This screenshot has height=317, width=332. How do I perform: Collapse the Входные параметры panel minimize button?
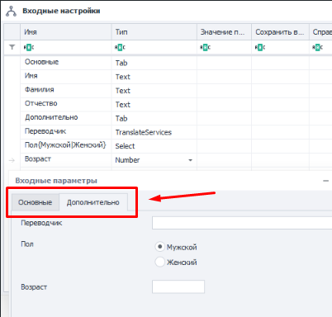pyautogui.click(x=326, y=181)
